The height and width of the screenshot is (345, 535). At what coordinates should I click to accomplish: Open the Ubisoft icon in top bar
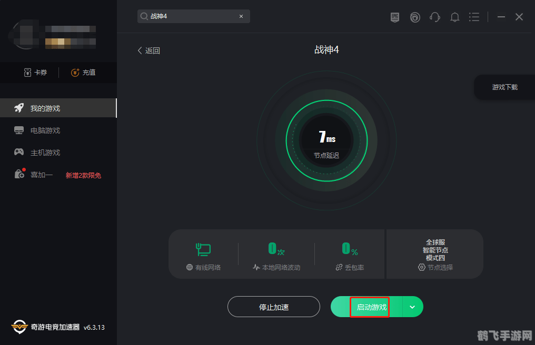click(415, 17)
